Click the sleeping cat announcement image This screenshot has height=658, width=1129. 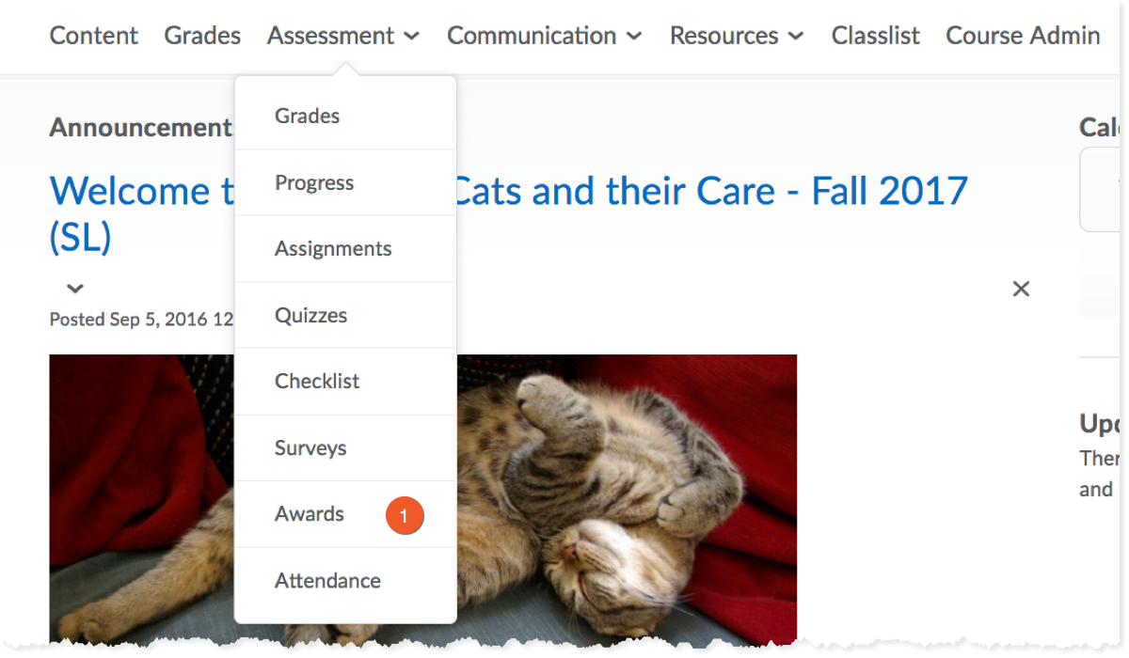click(621, 489)
